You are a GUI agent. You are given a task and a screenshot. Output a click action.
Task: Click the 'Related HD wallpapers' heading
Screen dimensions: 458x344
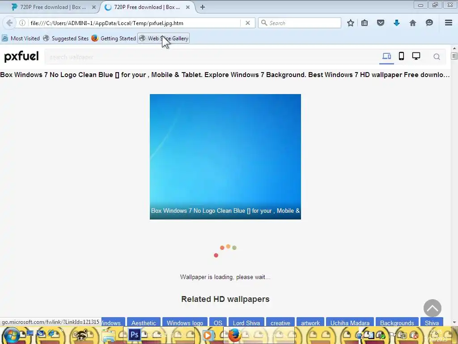(225, 299)
